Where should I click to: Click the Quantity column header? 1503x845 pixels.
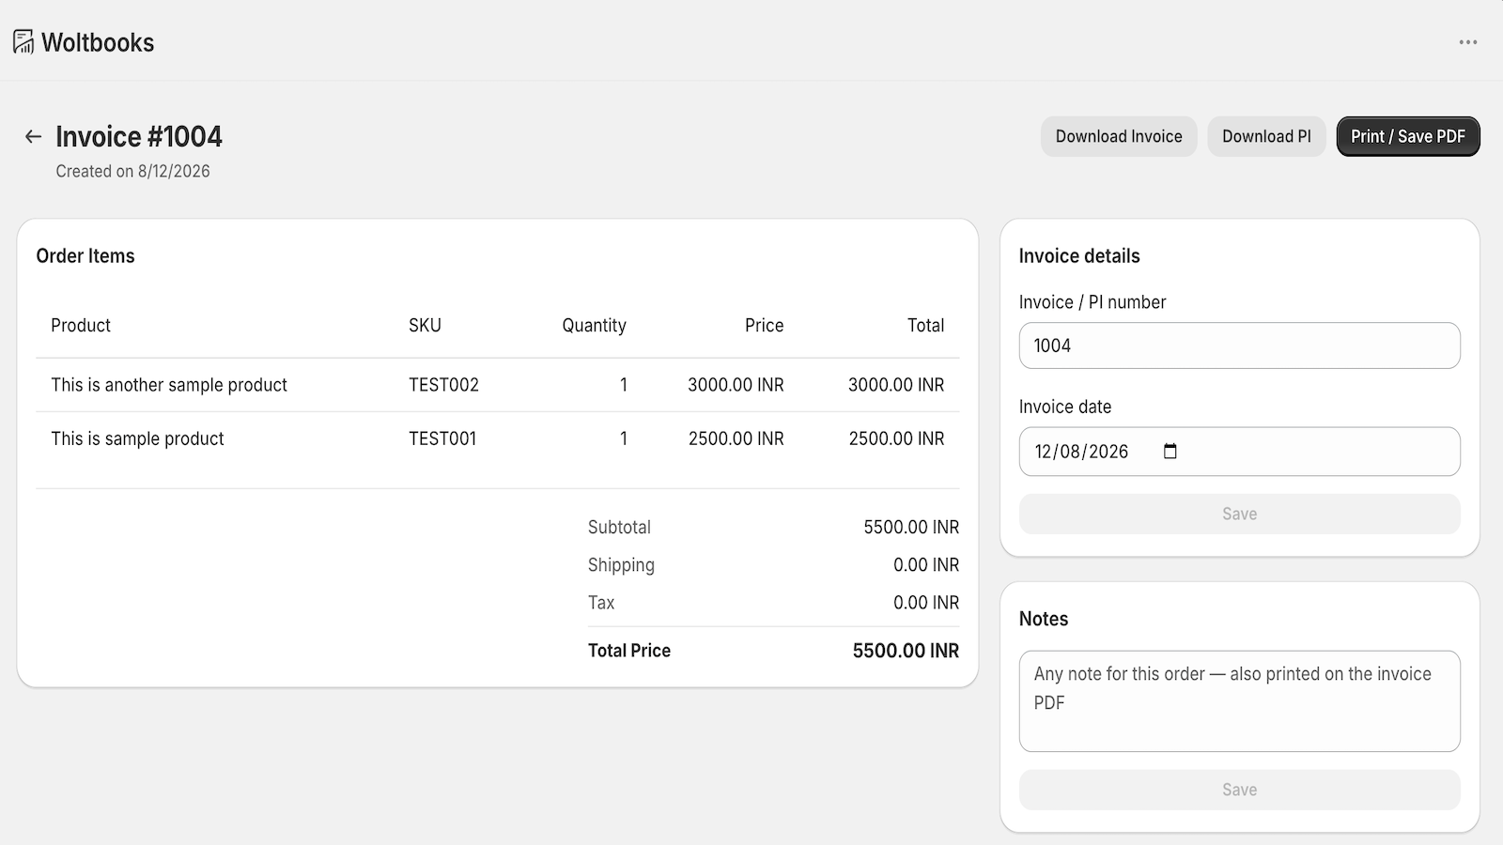coord(594,326)
